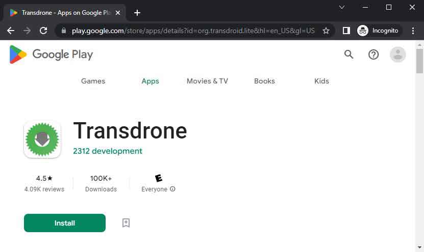Click the 4.5 star rating
424x252 pixels.
44,178
